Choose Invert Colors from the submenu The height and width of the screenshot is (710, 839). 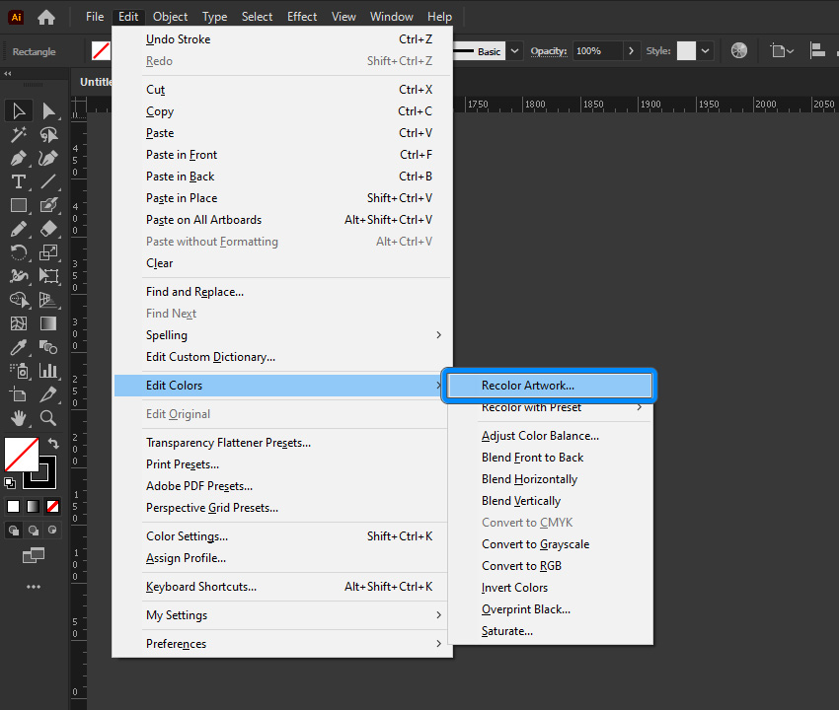point(514,588)
